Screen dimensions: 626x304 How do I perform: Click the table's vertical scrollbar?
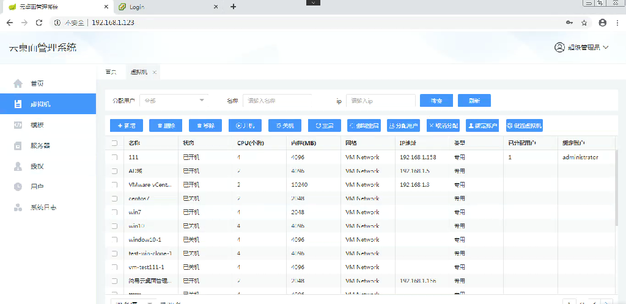point(618,187)
